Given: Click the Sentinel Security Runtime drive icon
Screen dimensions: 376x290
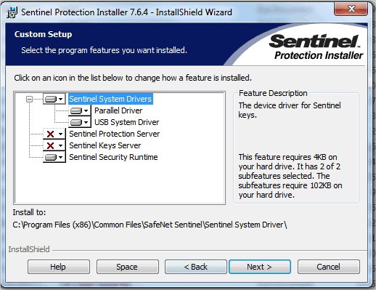Looking at the screenshot, I should click(x=51, y=158).
